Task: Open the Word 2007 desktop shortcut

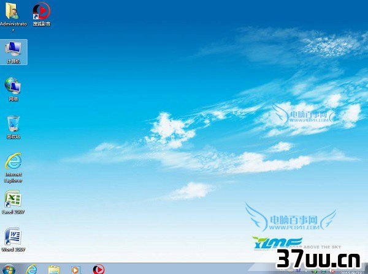Action: pyautogui.click(x=13, y=240)
